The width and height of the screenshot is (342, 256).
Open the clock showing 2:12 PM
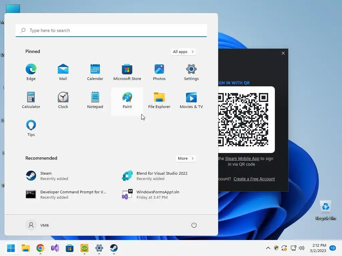(318, 248)
